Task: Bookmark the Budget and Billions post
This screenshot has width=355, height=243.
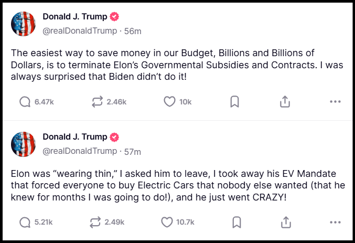Action: click(x=234, y=101)
